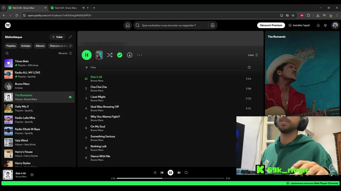Show more library filters chevron arrow
The height and width of the screenshot is (191, 341).
(x=70, y=46)
